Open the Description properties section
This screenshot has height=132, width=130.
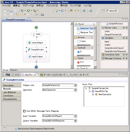(11, 85)
